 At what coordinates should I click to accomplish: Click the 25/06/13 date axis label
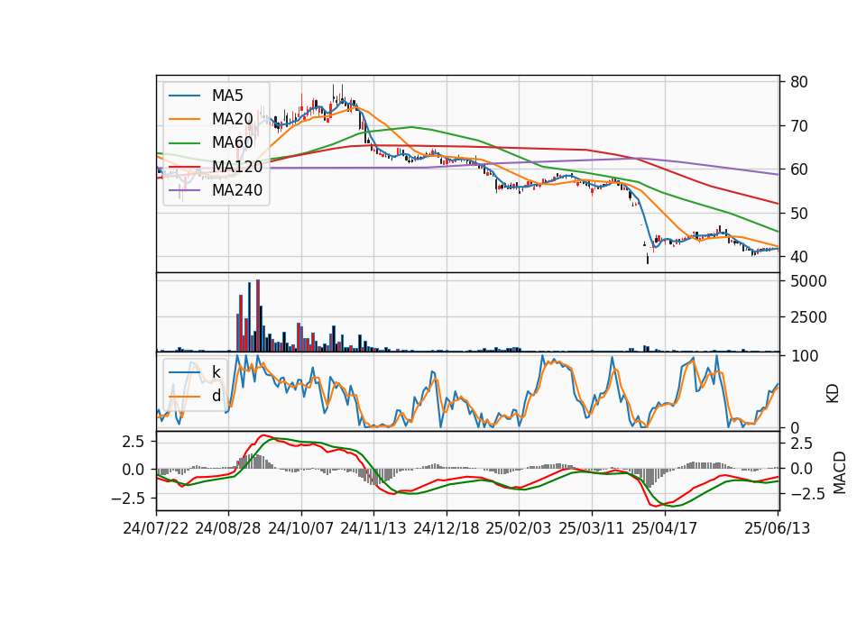pyautogui.click(x=778, y=528)
